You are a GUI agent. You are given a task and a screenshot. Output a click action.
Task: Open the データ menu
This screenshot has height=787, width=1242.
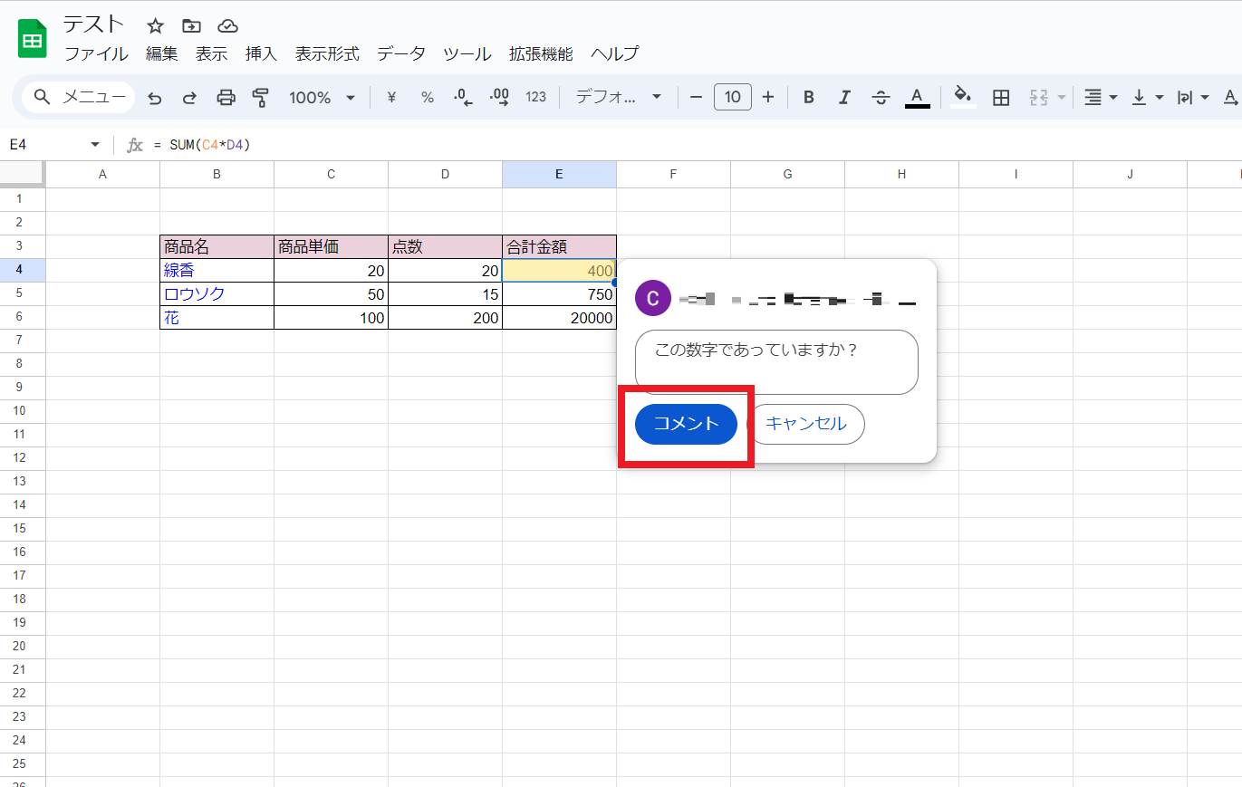(x=400, y=54)
